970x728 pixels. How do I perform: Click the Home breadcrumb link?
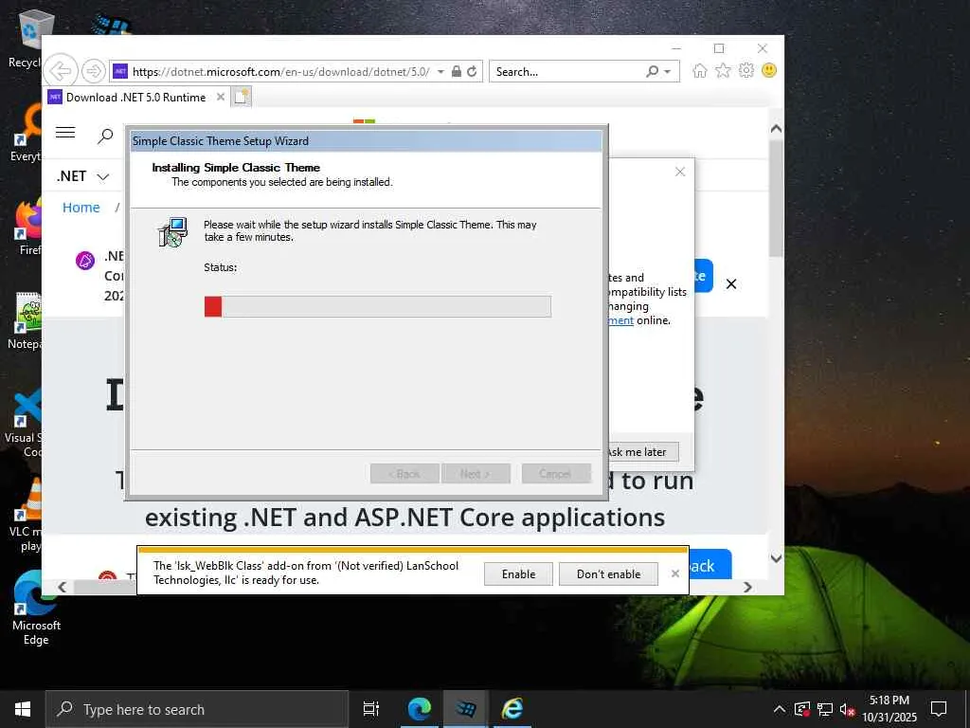pyautogui.click(x=81, y=208)
